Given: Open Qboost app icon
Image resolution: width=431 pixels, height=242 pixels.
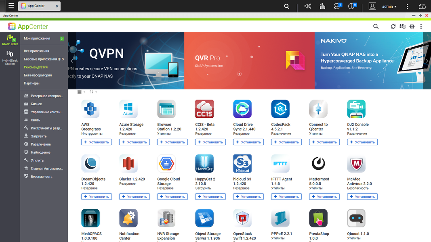Looking at the screenshot, I should pyautogui.click(x=356, y=218).
